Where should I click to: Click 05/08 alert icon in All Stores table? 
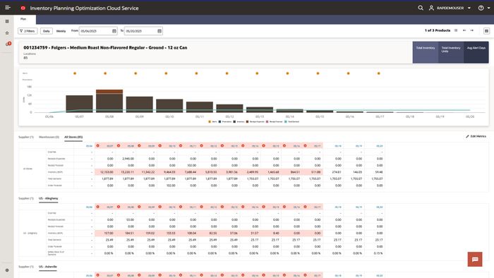point(119,146)
